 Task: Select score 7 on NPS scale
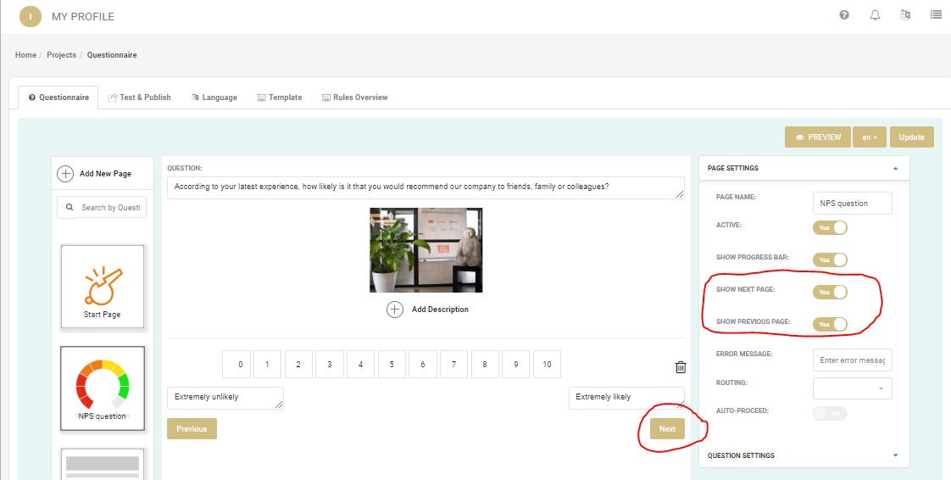tap(453, 364)
